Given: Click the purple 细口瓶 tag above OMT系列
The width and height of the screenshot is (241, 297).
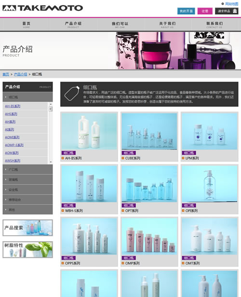Looking at the screenshot, I should pyautogui.click(x=189, y=258).
